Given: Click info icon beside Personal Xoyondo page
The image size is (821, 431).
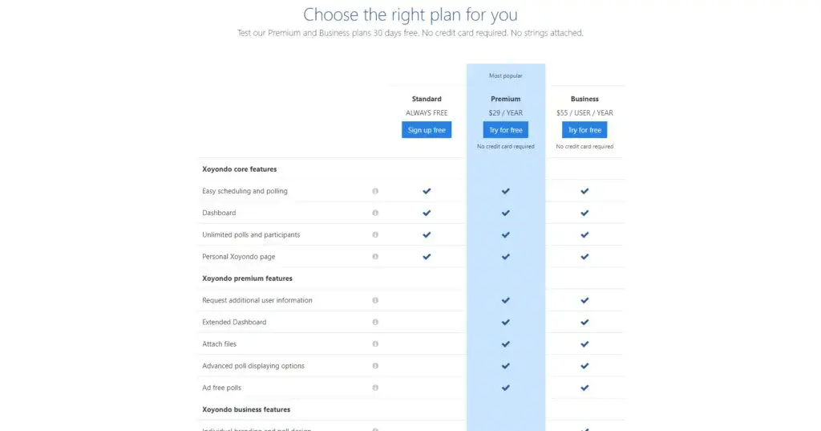Looking at the screenshot, I should point(375,256).
